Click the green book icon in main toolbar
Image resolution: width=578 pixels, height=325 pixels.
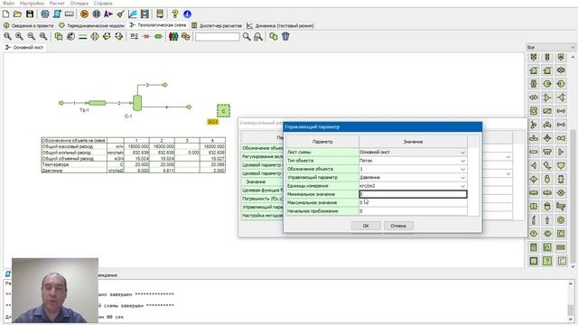(160, 14)
